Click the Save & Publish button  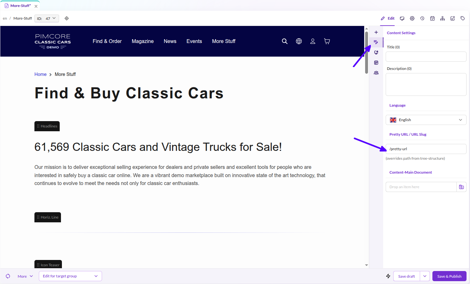click(449, 276)
